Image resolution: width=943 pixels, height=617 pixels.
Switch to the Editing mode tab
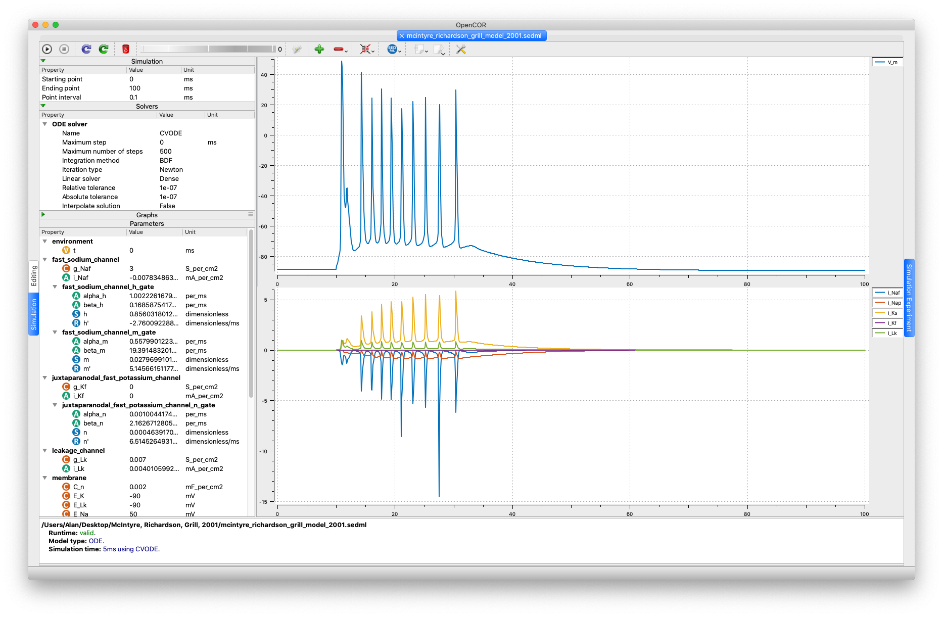click(x=34, y=275)
